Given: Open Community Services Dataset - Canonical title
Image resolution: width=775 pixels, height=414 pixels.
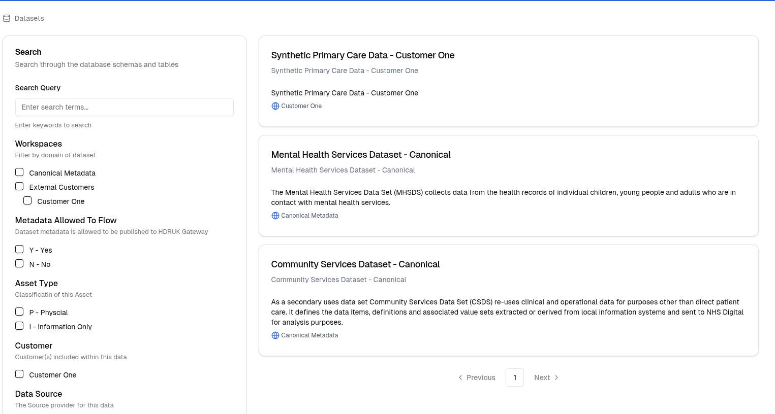Looking at the screenshot, I should click(x=355, y=264).
